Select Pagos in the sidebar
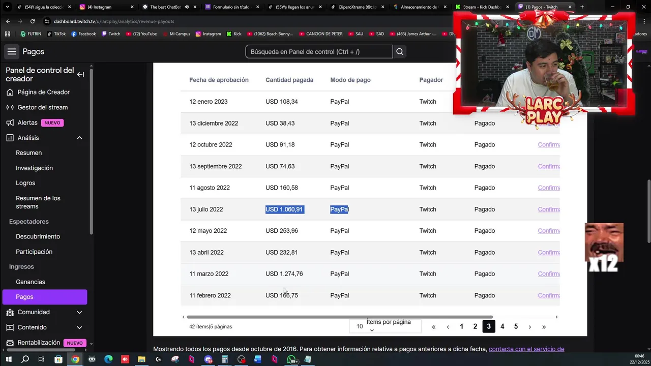 pyautogui.click(x=45, y=297)
